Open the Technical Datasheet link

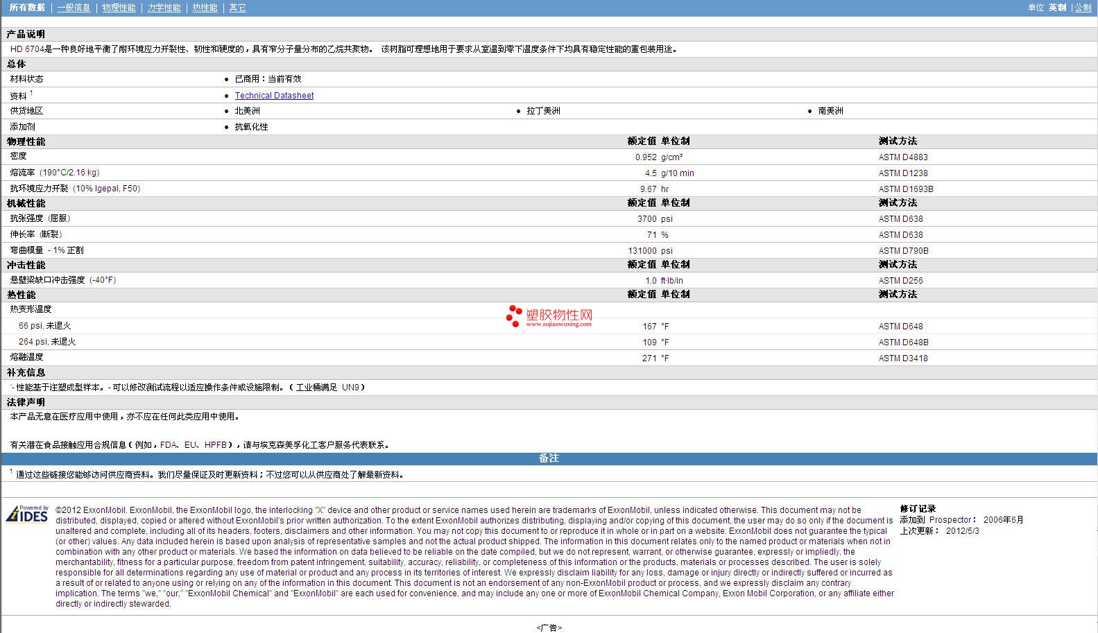[274, 96]
